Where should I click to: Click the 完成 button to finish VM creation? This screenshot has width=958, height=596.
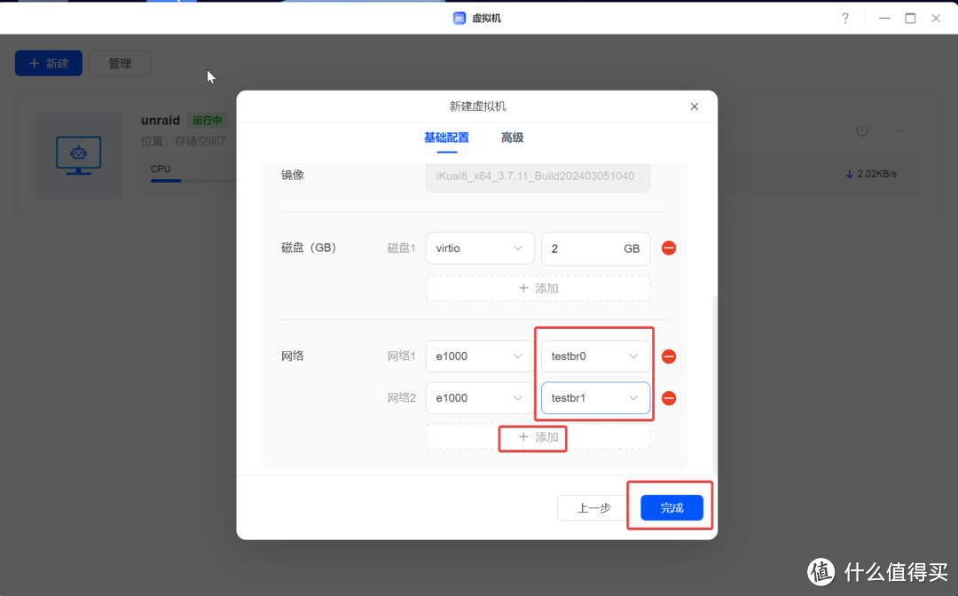[x=671, y=506]
